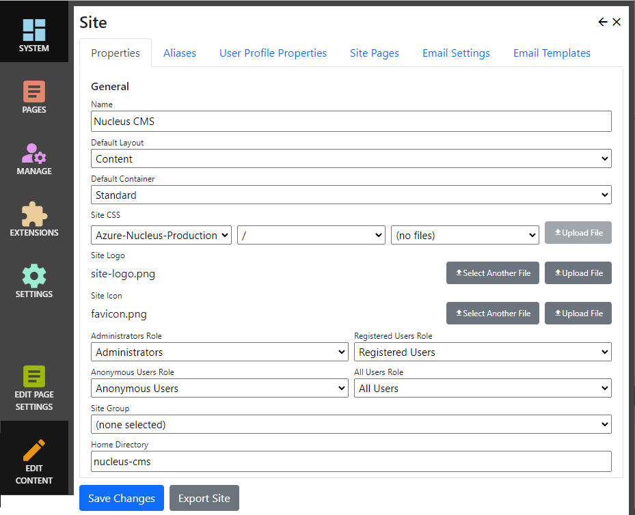Click Select Another File for Site Logo
Viewport: 635px width, 515px height.
click(493, 273)
